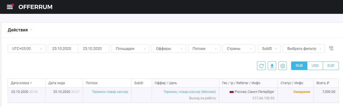The image size is (343, 107).
Task: Open the Потоки filter dropdown
Action: 204,49
